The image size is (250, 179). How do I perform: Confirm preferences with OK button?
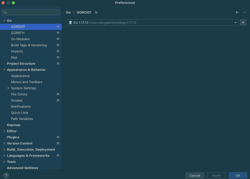point(238,175)
